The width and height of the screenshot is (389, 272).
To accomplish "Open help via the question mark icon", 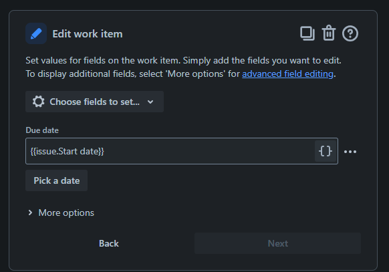I will [350, 33].
